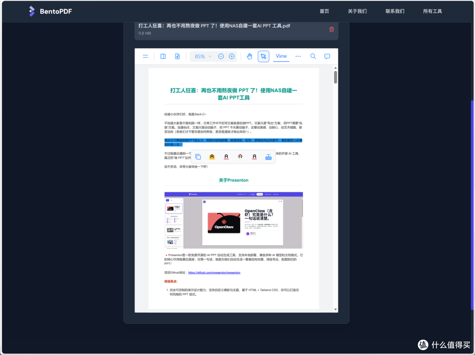Click the page's right-edge purple scrollbar
The image size is (475, 355).
pyautogui.click(x=472, y=205)
